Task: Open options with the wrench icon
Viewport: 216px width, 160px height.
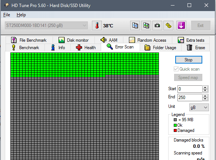Action: point(168,25)
